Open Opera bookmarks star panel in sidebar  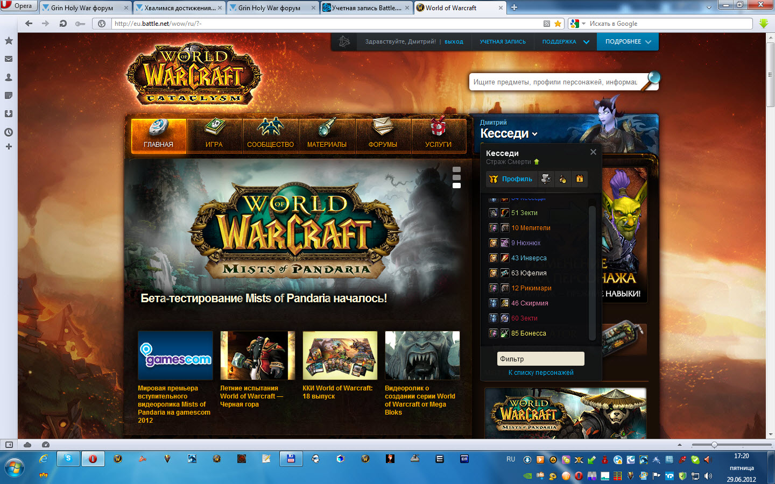click(x=9, y=41)
